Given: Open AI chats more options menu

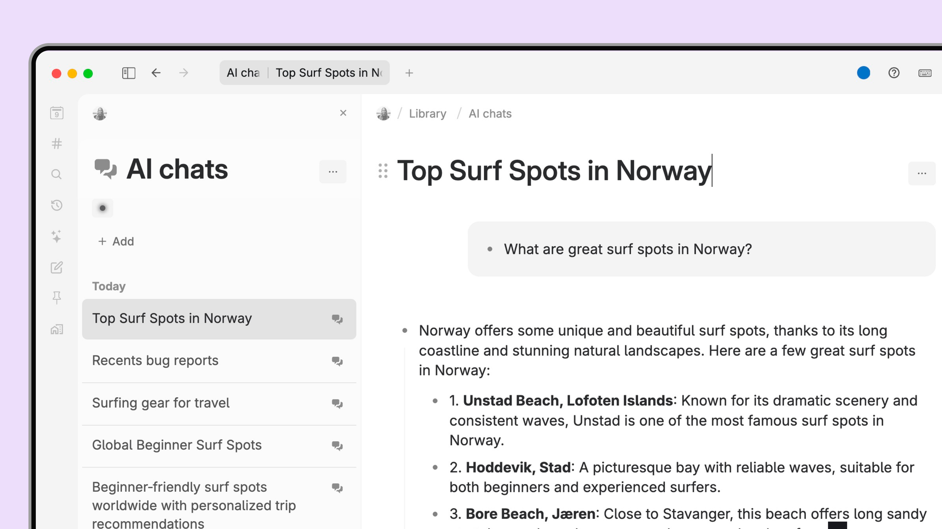Looking at the screenshot, I should [x=333, y=172].
